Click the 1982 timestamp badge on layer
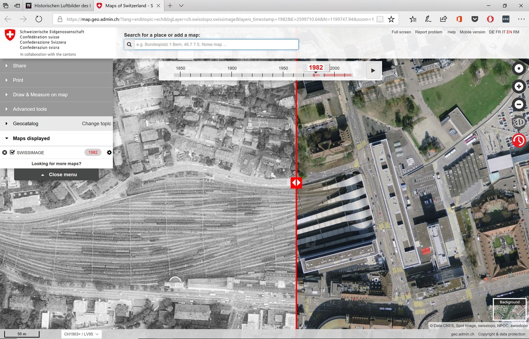The width and height of the screenshot is (529, 339). [x=93, y=153]
